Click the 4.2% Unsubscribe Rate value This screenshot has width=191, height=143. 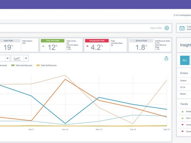(x=97, y=47)
